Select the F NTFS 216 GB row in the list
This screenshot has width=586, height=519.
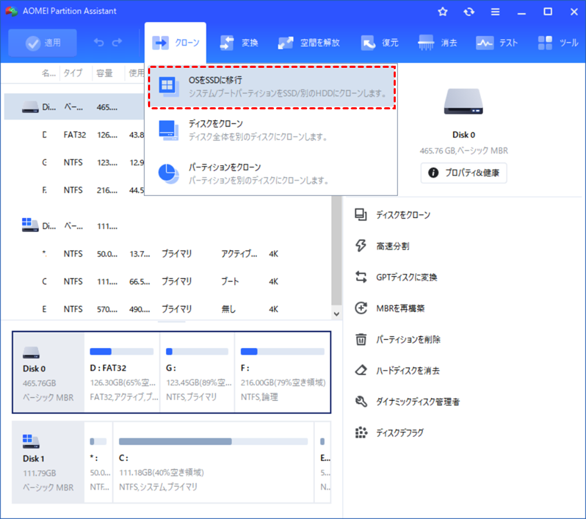(x=74, y=190)
